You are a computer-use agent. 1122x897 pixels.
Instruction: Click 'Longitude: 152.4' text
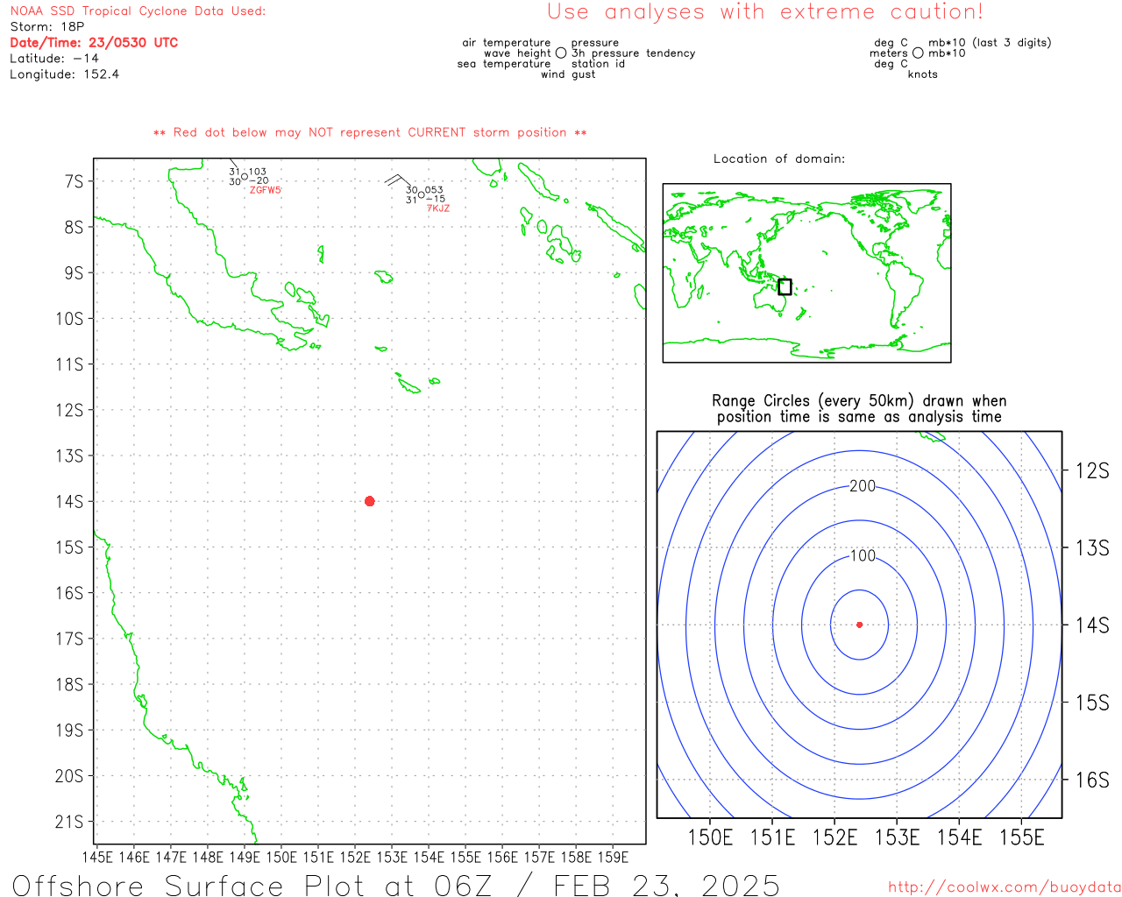64,74
